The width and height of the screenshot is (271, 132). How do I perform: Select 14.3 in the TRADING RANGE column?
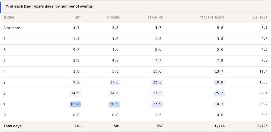219,104
